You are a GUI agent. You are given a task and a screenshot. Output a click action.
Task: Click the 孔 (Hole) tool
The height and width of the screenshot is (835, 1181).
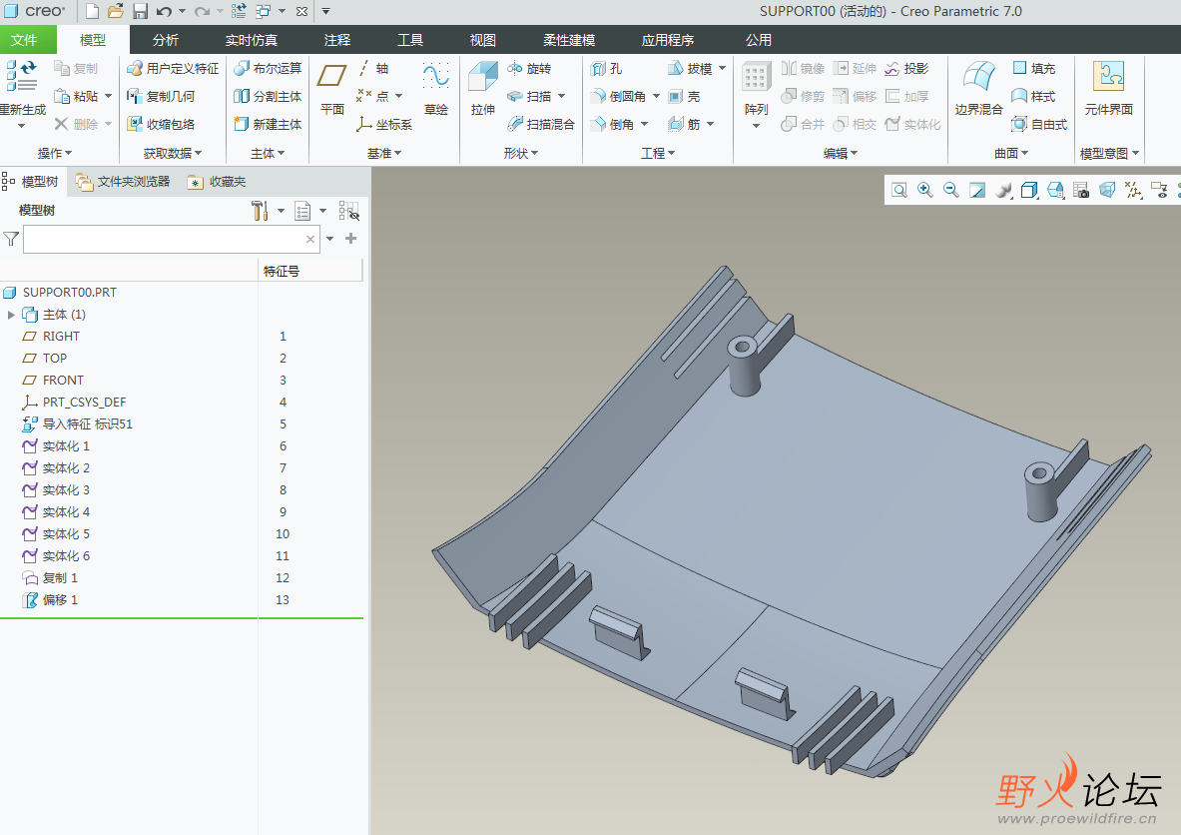pyautogui.click(x=606, y=69)
